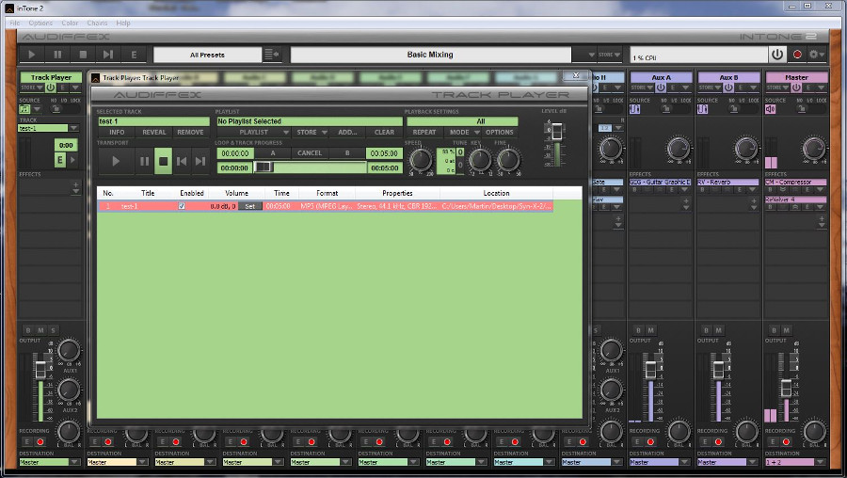
Task: Open the playback MODE dropdown
Action: pos(462,133)
